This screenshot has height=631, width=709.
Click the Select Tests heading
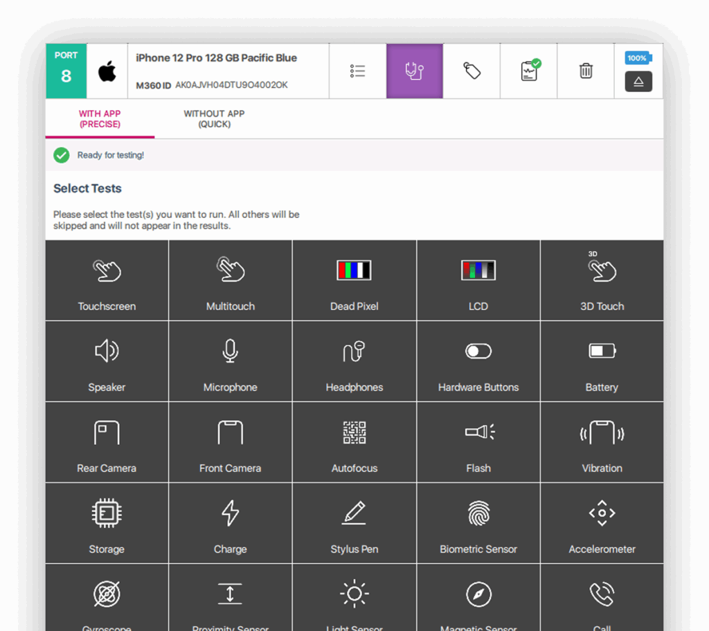87,188
